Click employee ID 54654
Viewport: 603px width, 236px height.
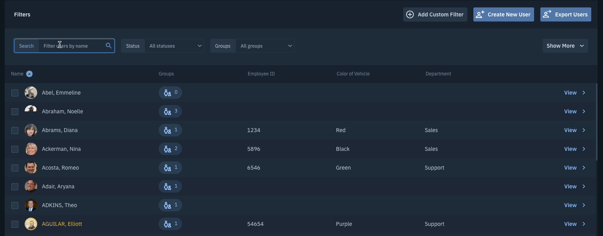point(255,224)
